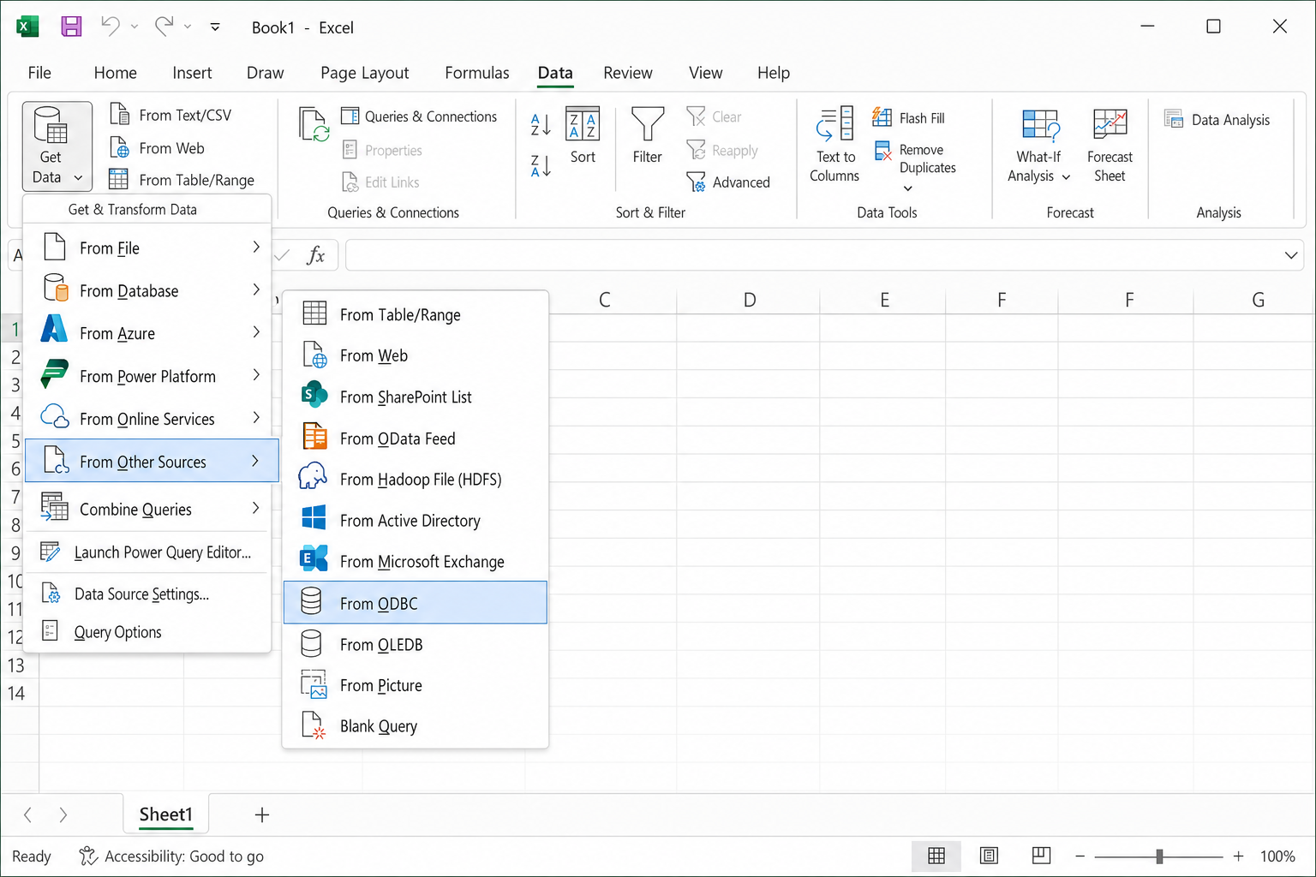Click From Table/Range in the ribbon
This screenshot has width=1316, height=877.
[x=182, y=180]
